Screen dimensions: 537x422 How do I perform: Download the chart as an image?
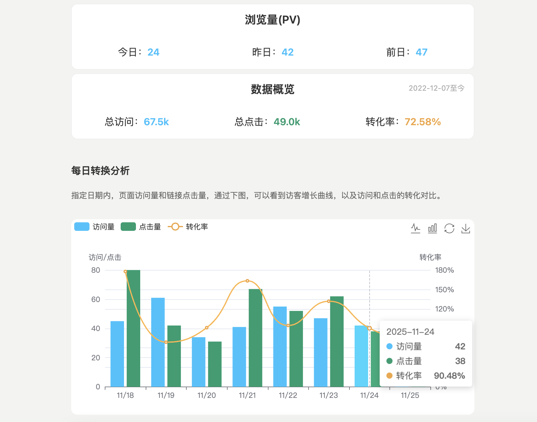pos(466,228)
